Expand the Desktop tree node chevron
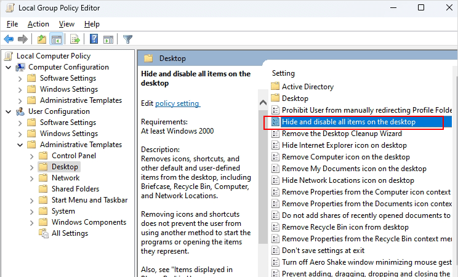 [31, 167]
